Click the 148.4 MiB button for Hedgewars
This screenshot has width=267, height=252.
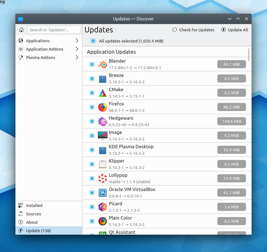point(231,121)
